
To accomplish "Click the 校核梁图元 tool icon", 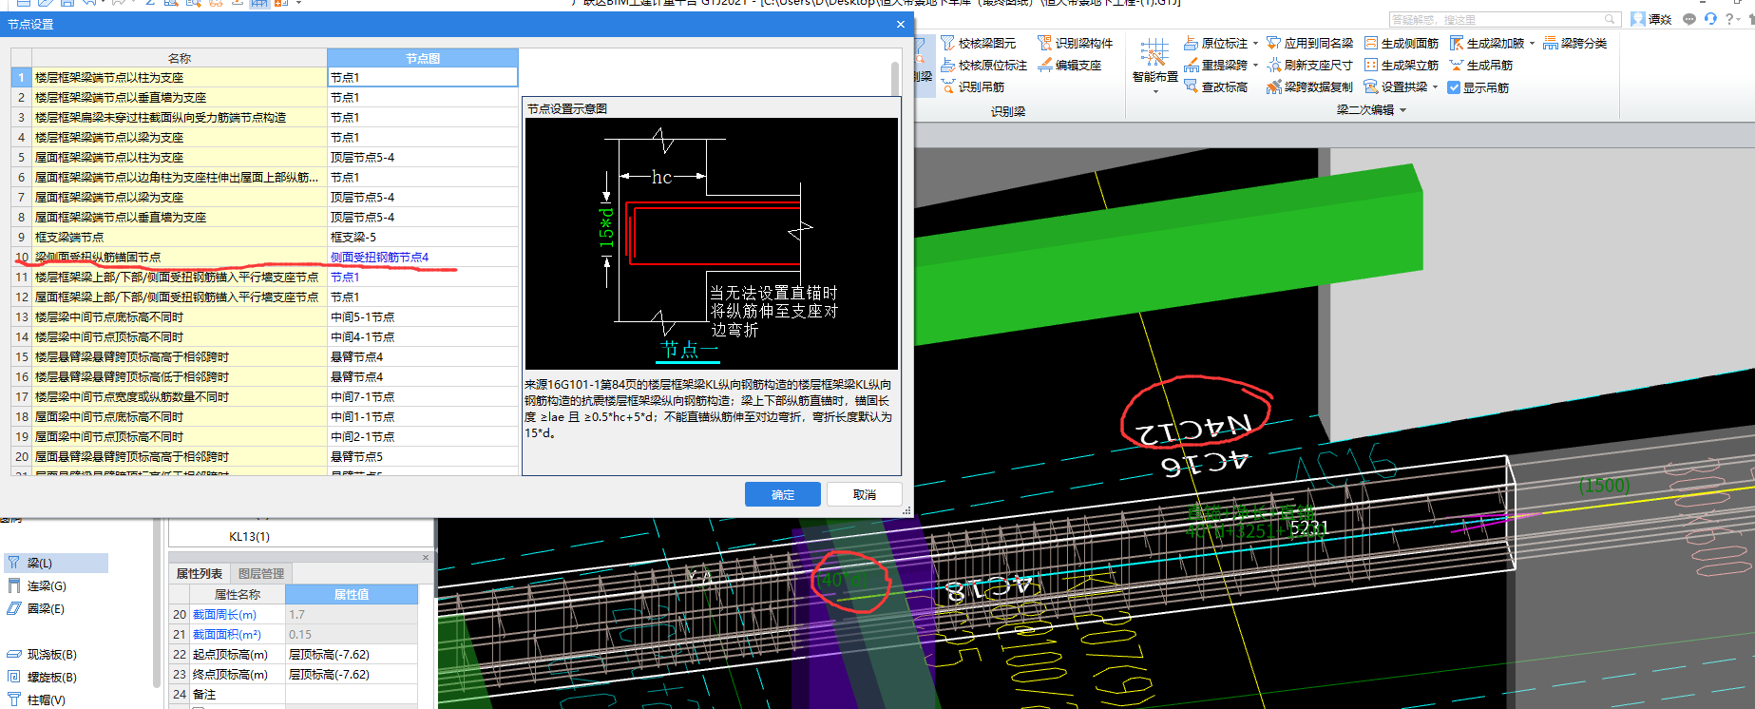I will click(948, 43).
